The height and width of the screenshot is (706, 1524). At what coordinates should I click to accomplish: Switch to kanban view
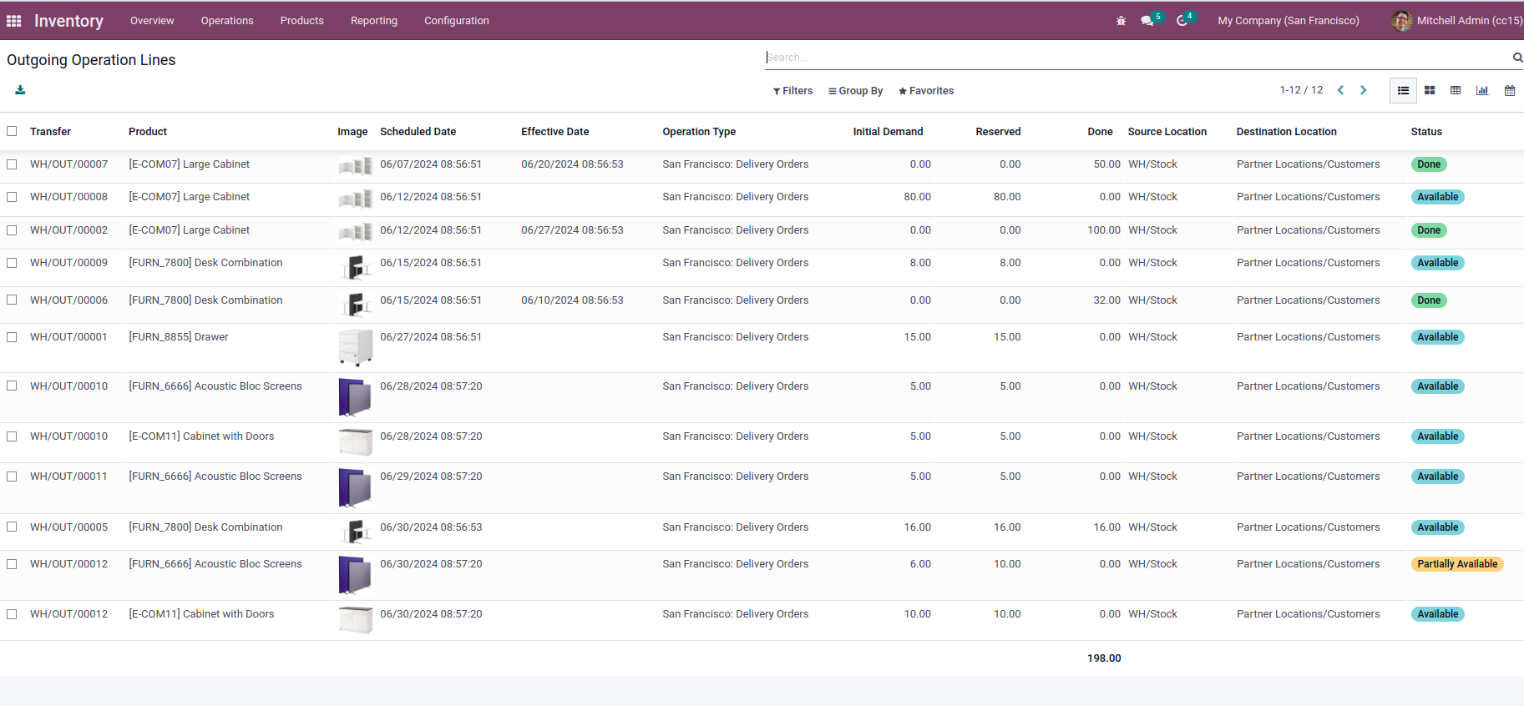[1430, 90]
